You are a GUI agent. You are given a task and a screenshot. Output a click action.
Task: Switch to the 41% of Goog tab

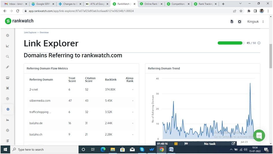[97, 4]
